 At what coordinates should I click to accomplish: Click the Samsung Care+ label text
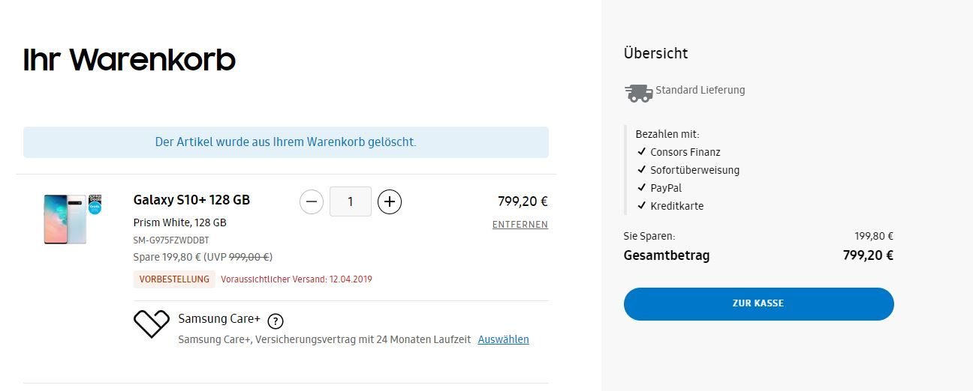pos(219,319)
